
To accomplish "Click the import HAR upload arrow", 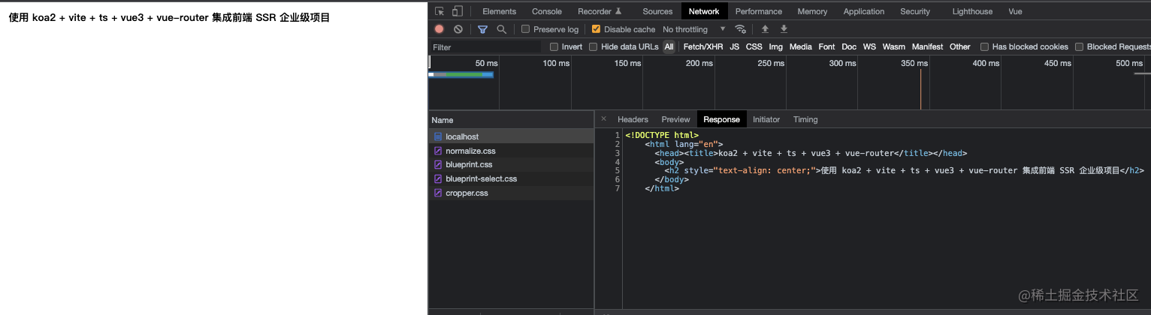I will pos(765,29).
